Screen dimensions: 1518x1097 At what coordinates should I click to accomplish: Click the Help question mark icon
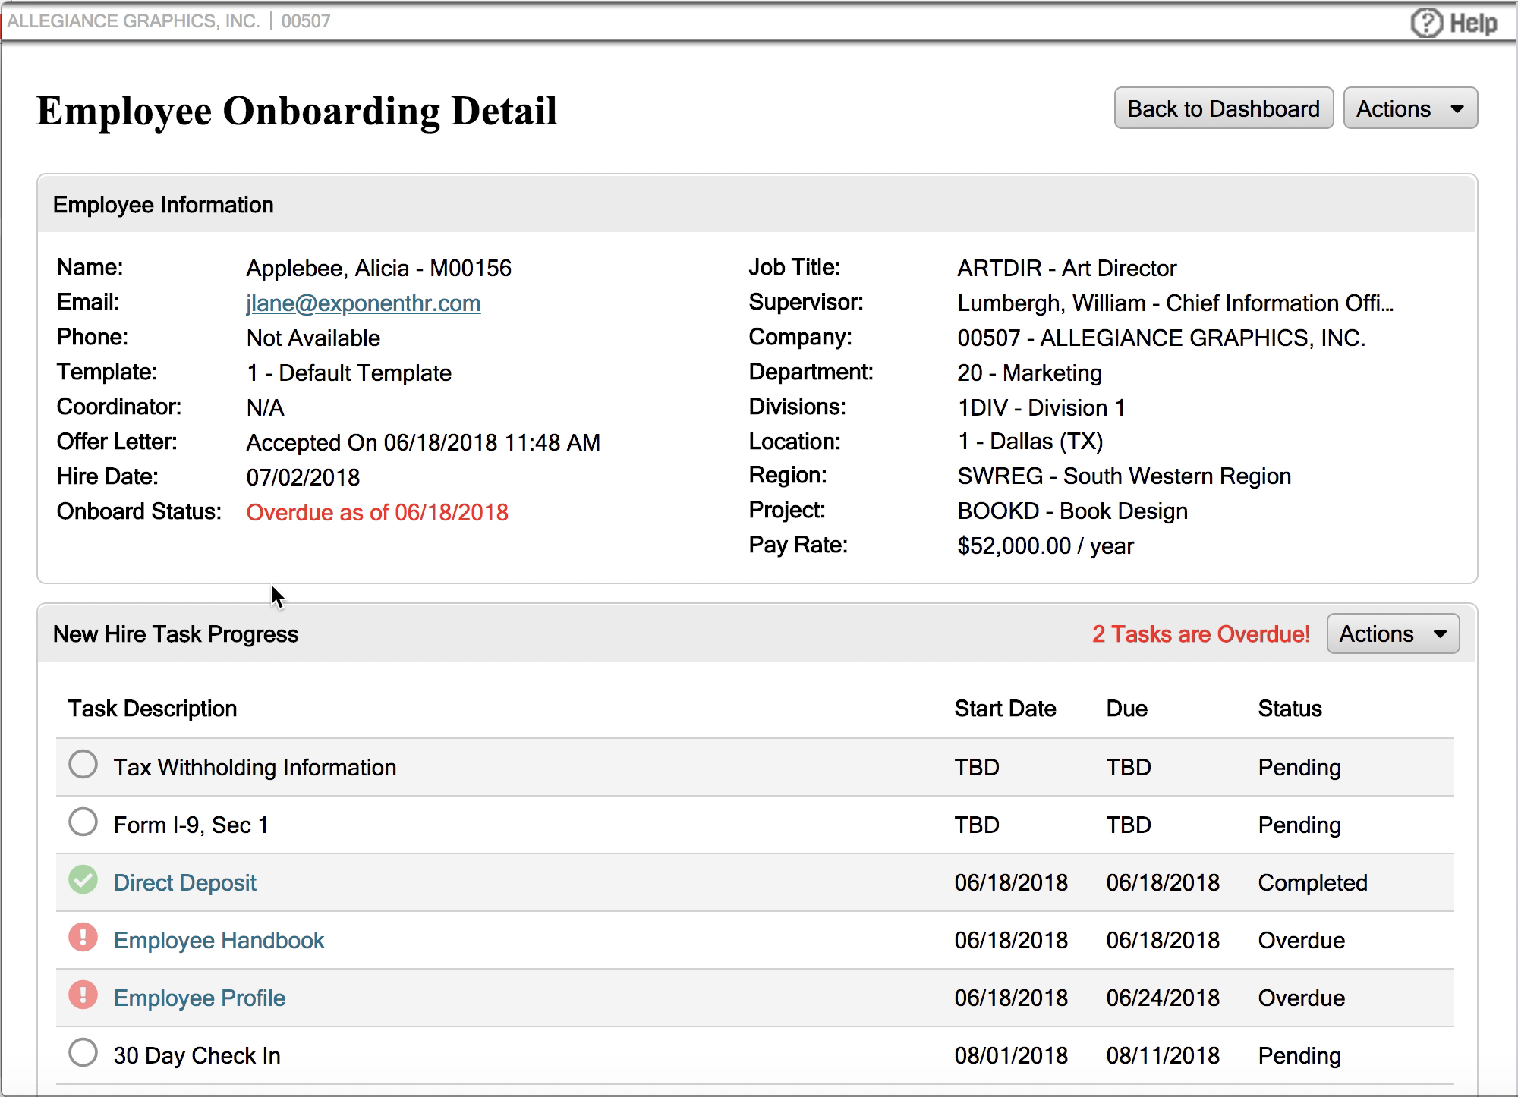(x=1426, y=23)
